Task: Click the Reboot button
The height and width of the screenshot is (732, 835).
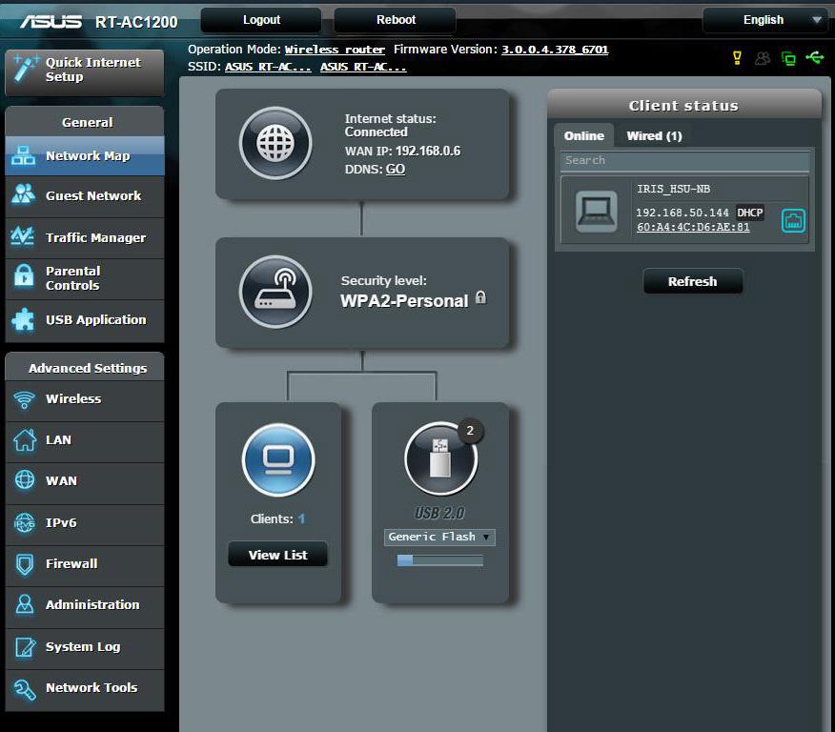Action: click(x=396, y=20)
